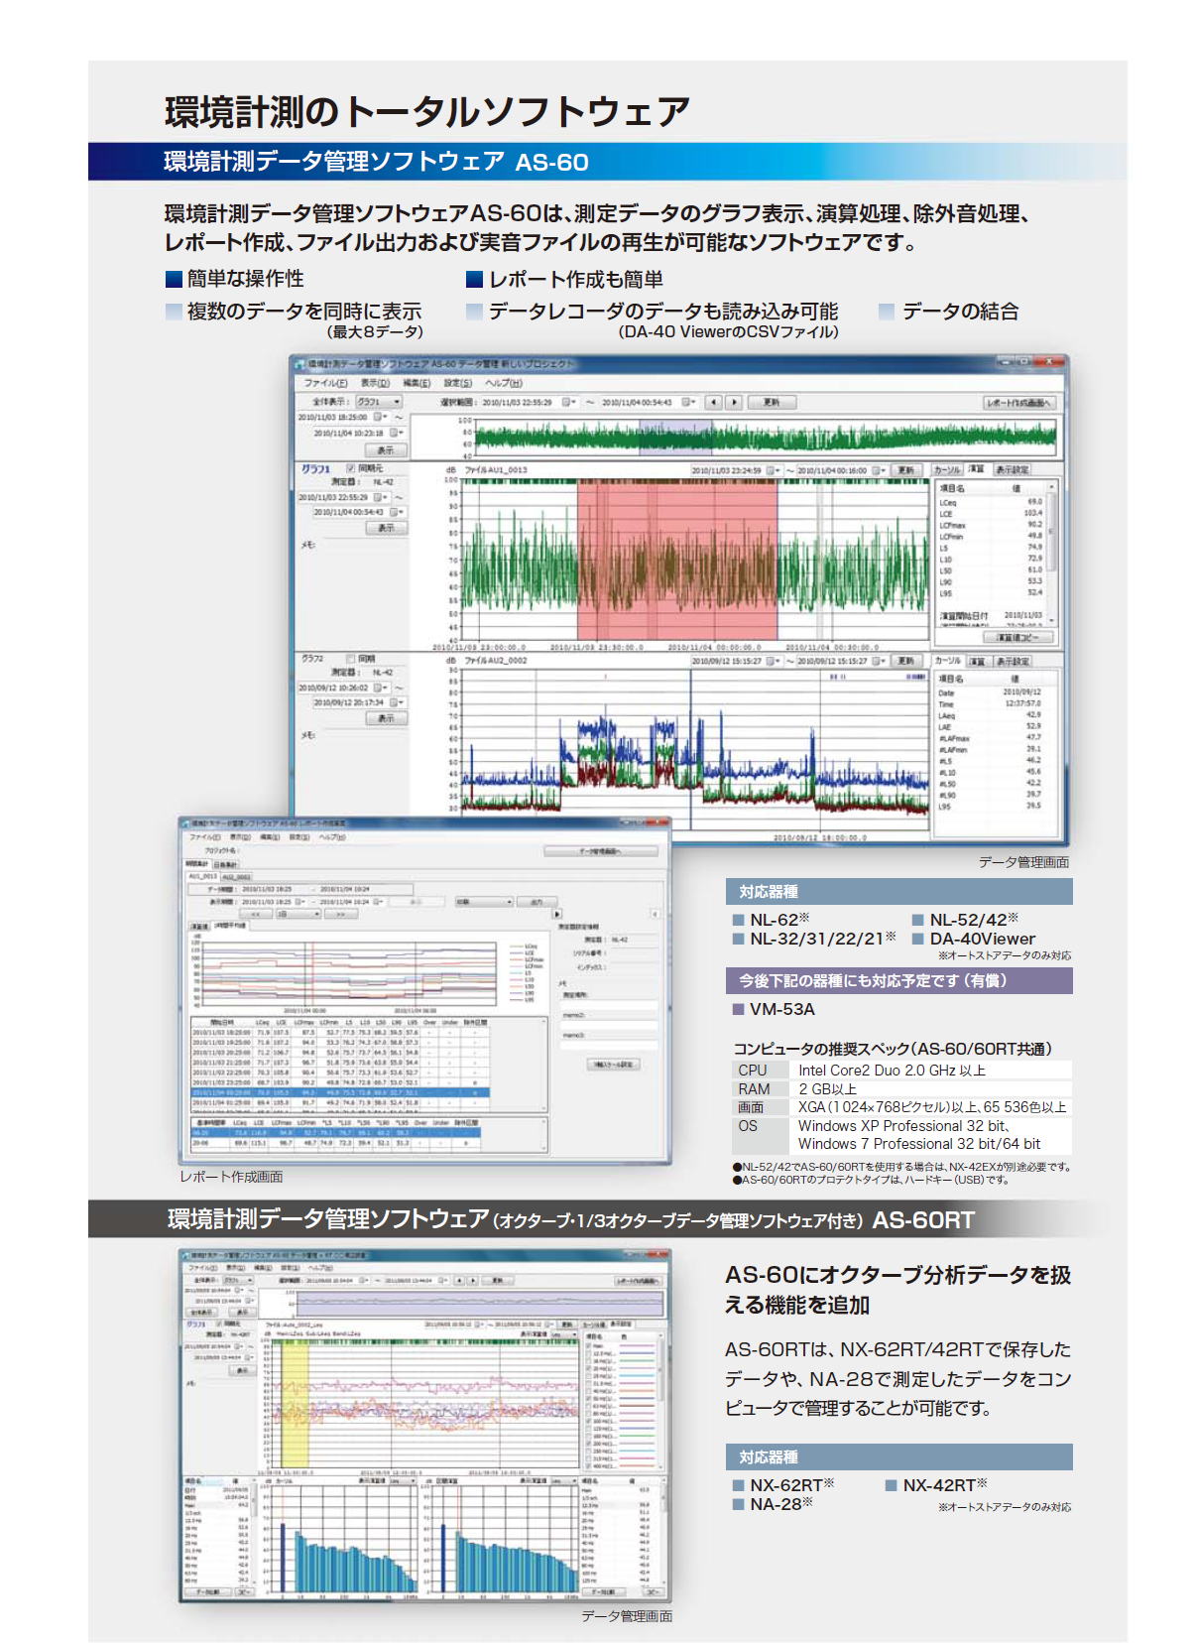Click the << button in report window
The width and height of the screenshot is (1195, 1643).
point(255,915)
